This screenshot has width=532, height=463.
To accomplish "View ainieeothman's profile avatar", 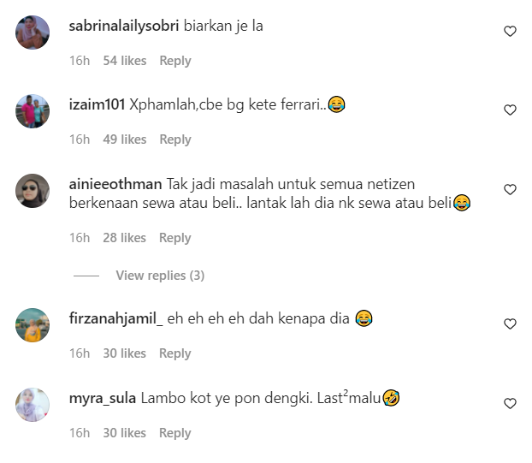I will click(33, 191).
